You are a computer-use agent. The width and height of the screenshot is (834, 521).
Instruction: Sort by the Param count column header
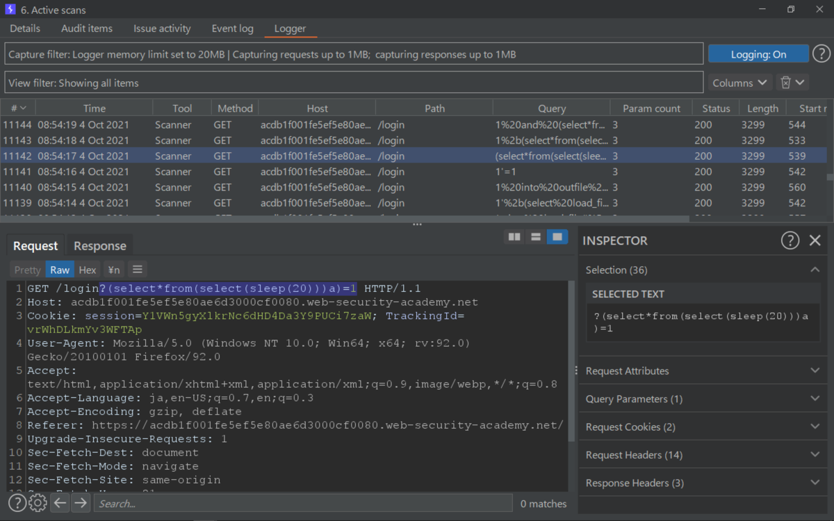click(652, 108)
